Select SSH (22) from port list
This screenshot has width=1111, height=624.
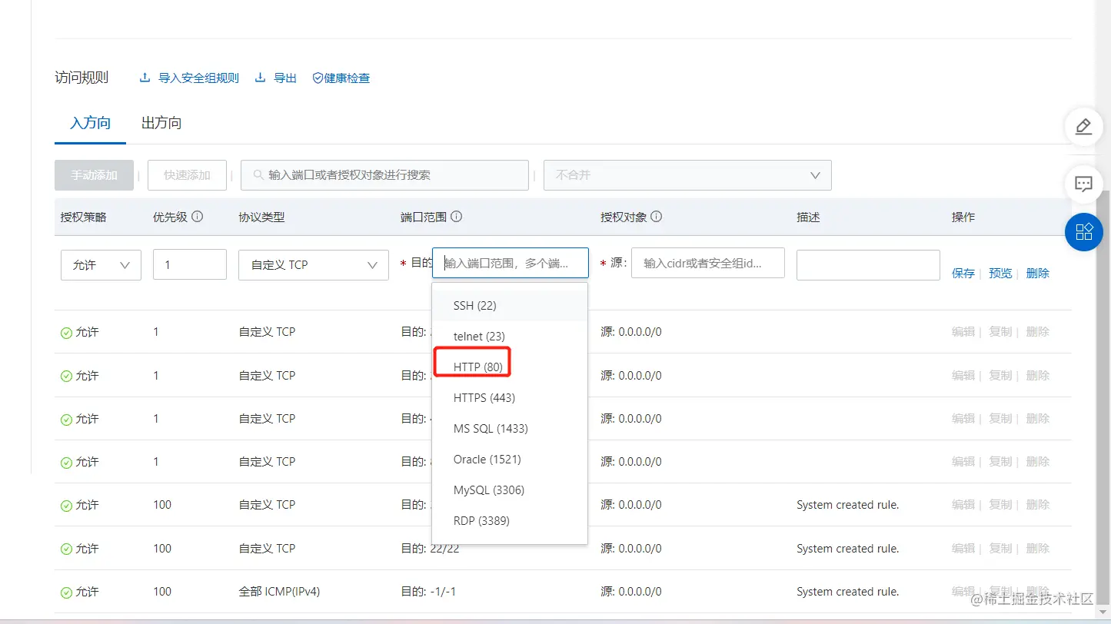pos(510,306)
